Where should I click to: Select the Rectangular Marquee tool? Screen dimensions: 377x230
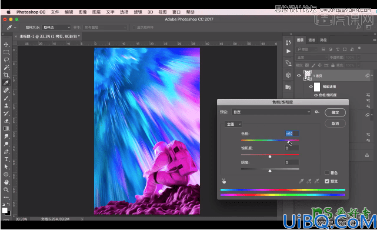click(x=6, y=52)
